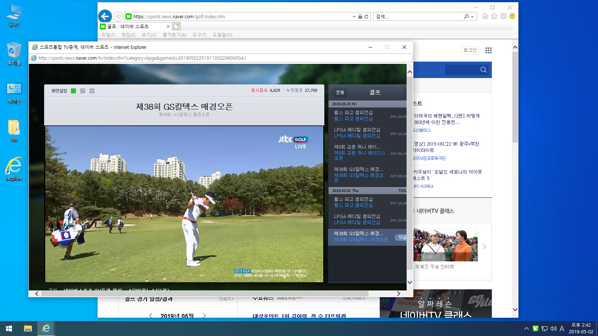The height and width of the screenshot is (336, 598).
Task: Click the search magnifier in browser search box
Action: 466,16
